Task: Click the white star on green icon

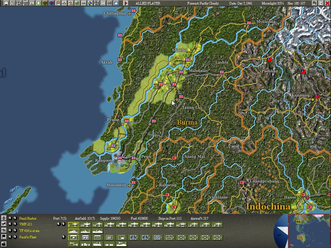Action: [38, 3]
